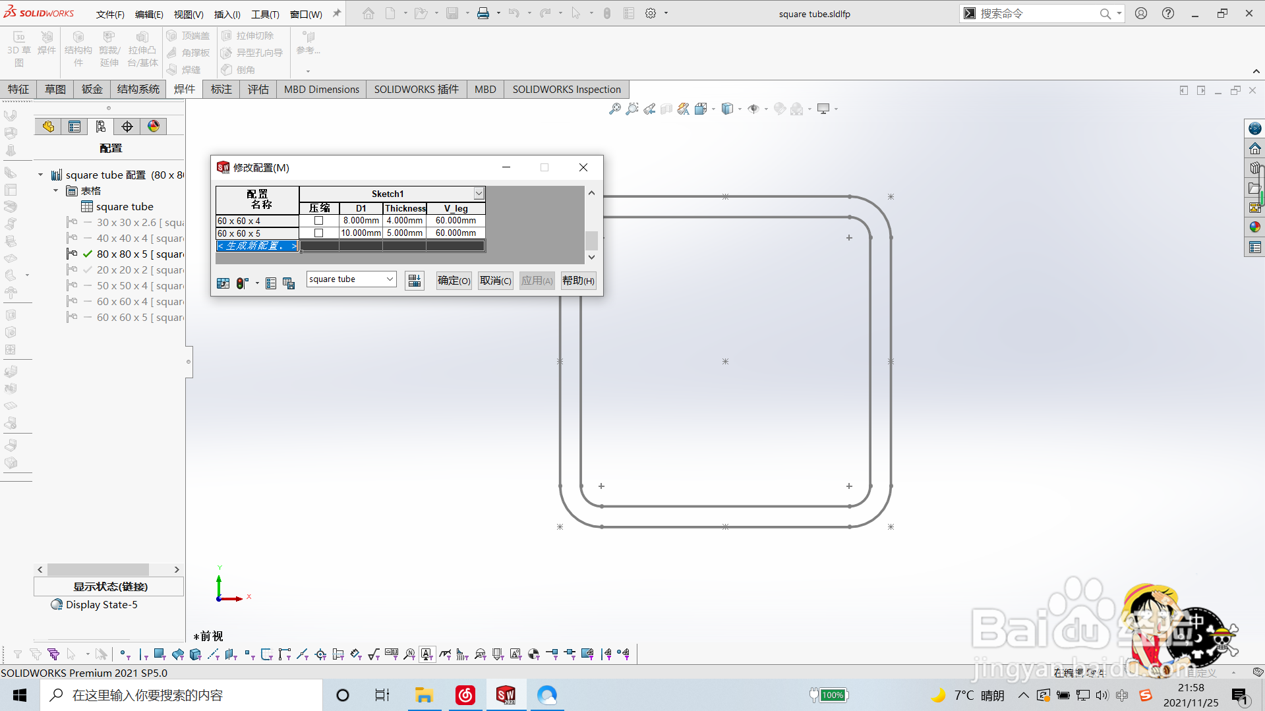Open the DimXpertManager crosshair tab
The width and height of the screenshot is (1265, 711).
pos(127,127)
